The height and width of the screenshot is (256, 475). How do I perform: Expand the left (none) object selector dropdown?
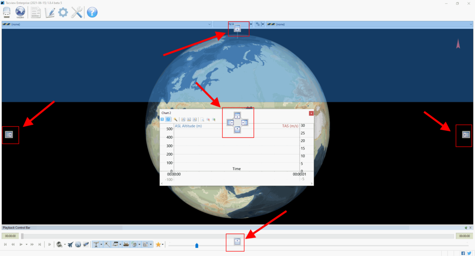click(209, 24)
